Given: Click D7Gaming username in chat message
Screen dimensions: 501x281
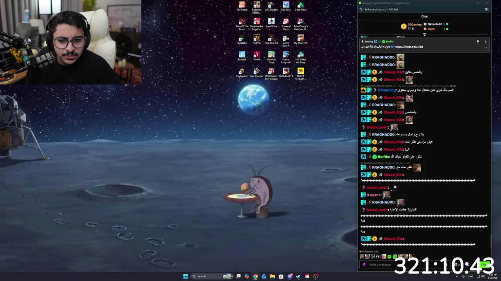Looking at the screenshot, I should point(387,90).
